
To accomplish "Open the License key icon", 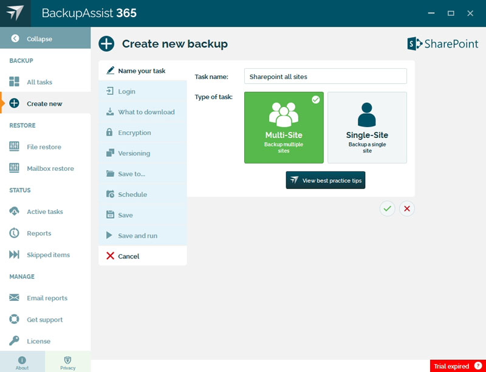I will point(14,341).
